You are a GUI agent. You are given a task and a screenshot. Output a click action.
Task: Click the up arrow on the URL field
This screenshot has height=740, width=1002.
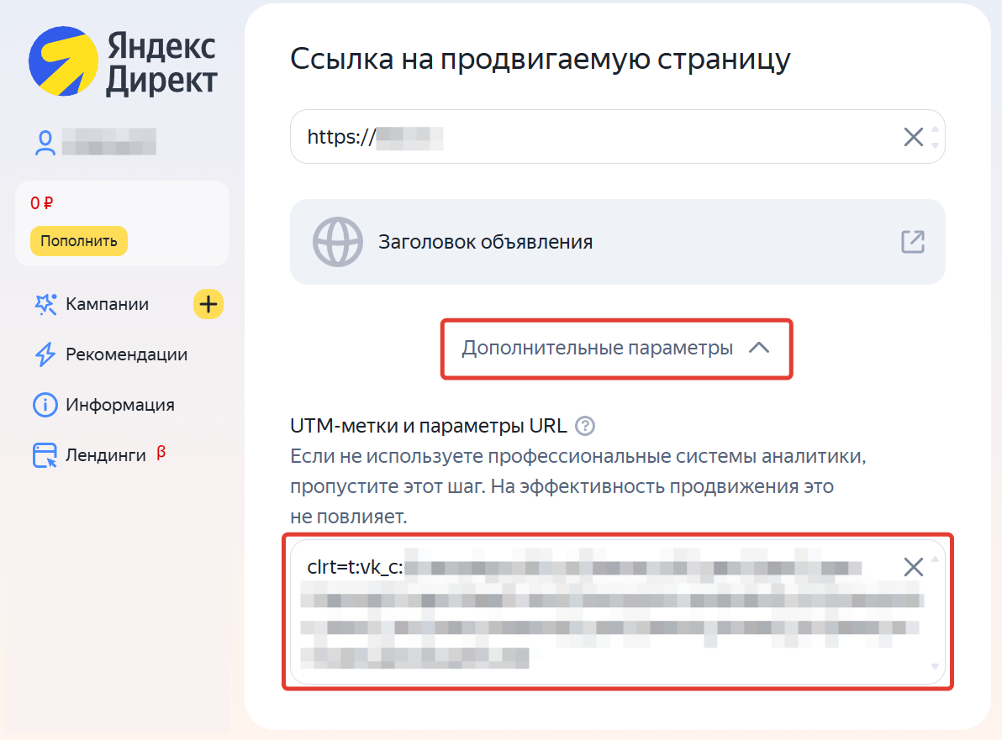click(x=936, y=129)
